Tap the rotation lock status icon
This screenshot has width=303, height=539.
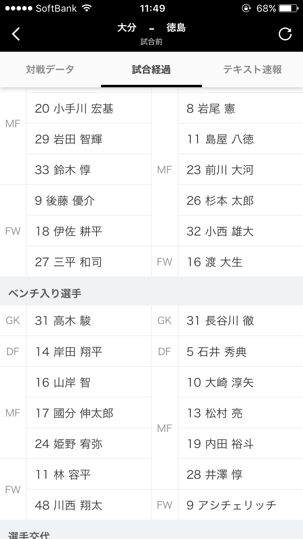pos(246,8)
